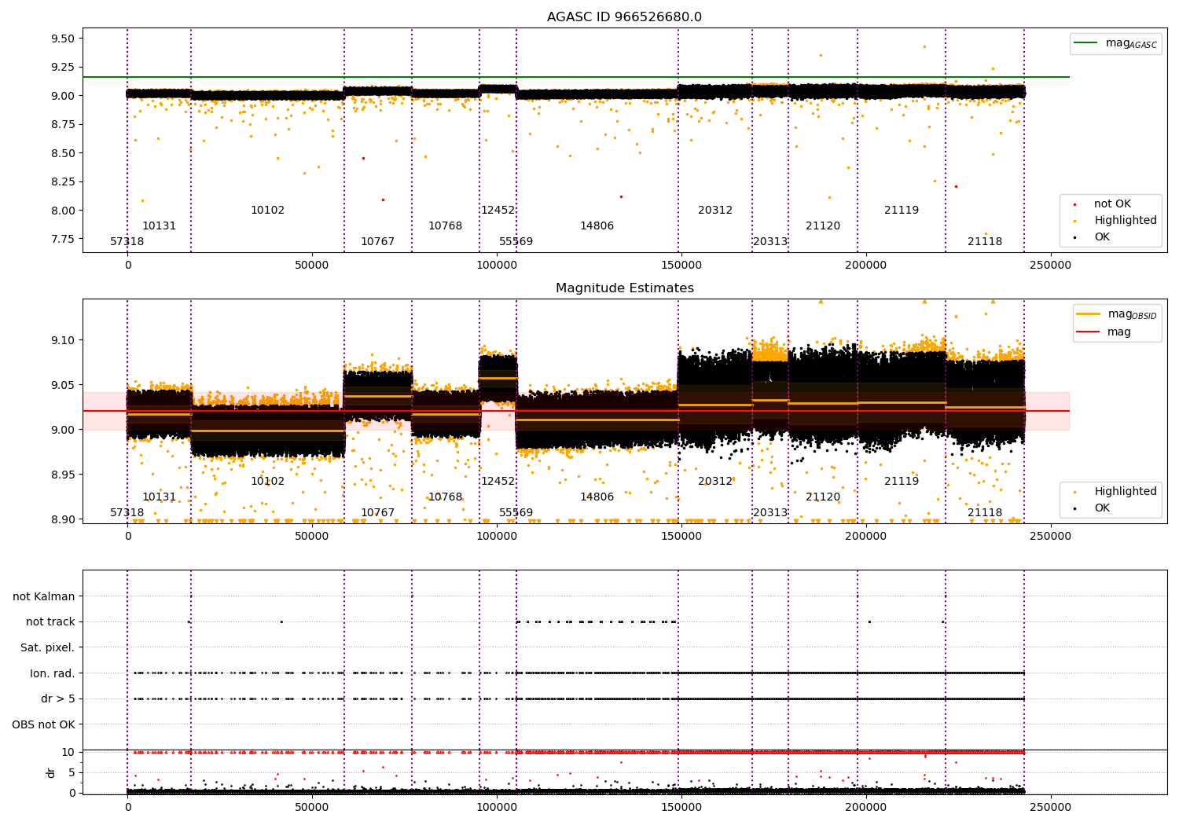Screen dimensions: 1179x825
Task: Click x-axis tick 150000 of the bottom plot
Action: point(681,807)
